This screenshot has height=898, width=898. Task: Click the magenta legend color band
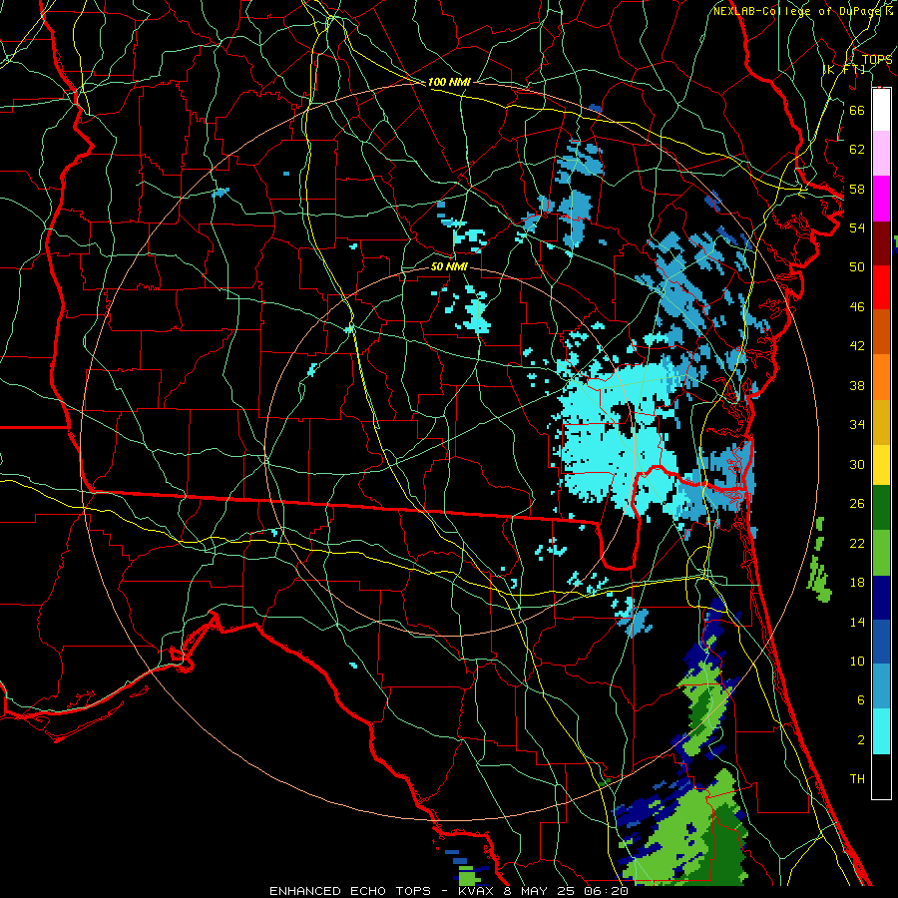[x=881, y=199]
